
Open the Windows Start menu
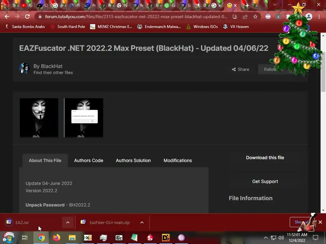[9, 238]
